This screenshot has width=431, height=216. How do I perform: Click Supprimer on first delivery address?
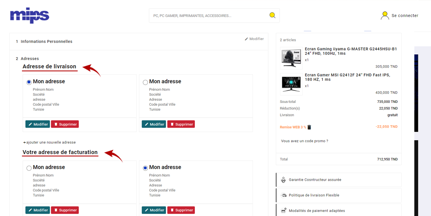[x=65, y=124]
